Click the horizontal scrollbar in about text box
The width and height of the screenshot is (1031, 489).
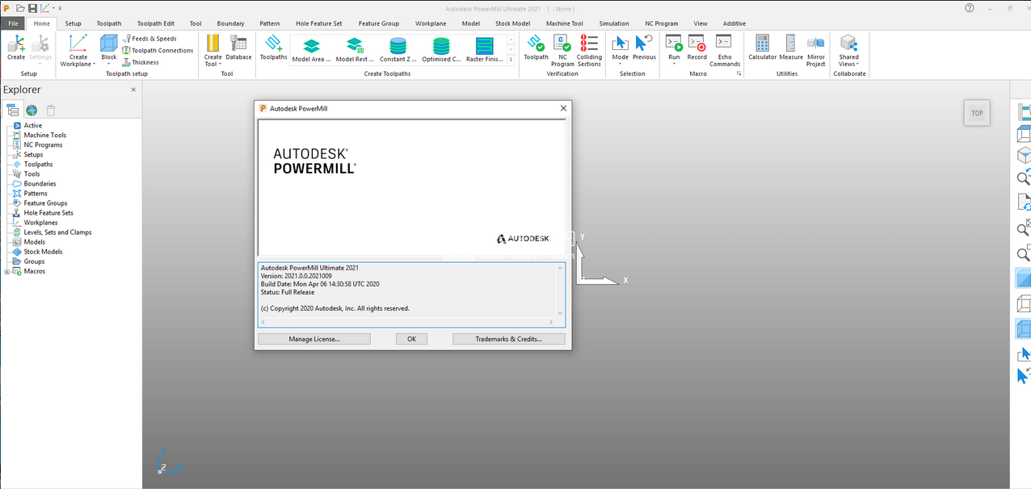(406, 322)
